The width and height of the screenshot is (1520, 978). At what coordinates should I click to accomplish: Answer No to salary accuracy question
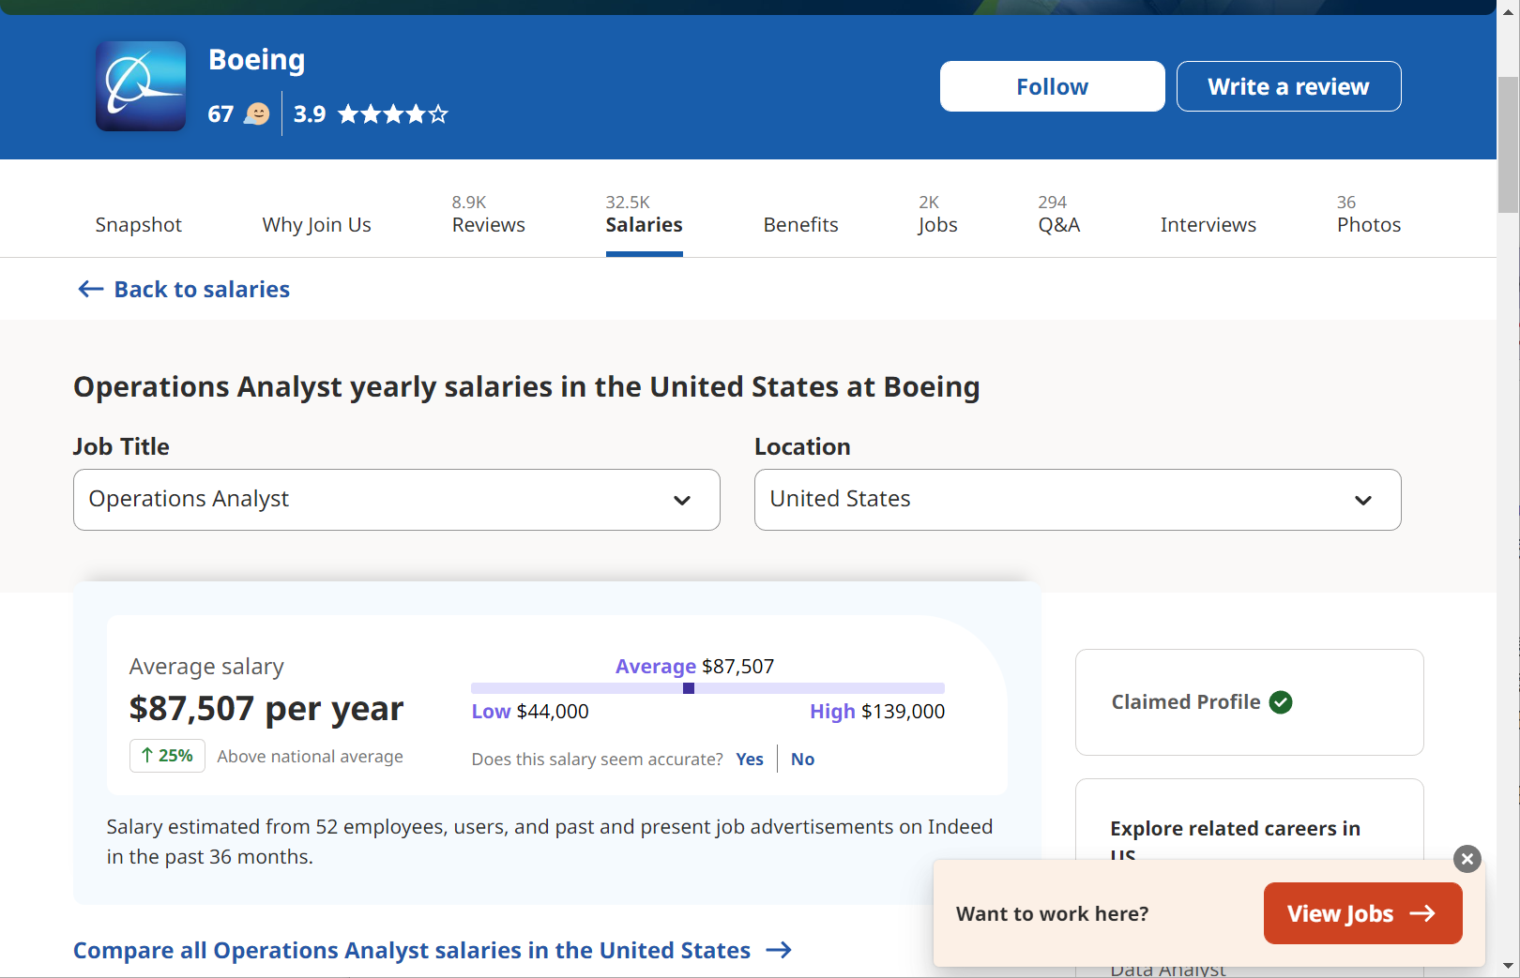point(802,759)
